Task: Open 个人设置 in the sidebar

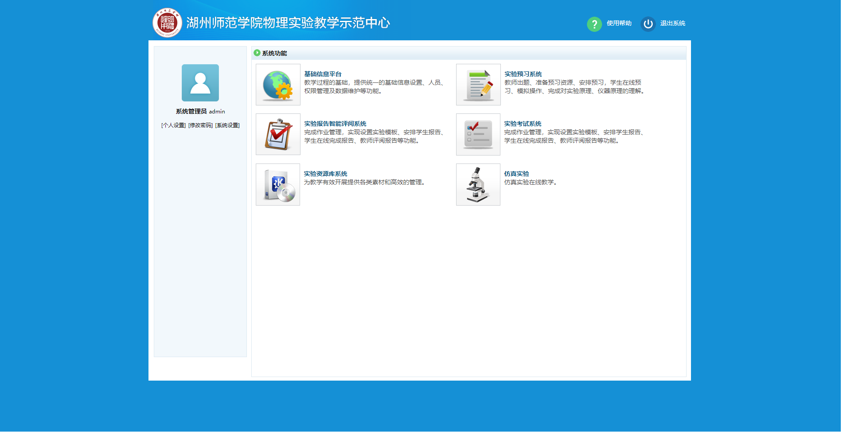Action: coord(173,125)
